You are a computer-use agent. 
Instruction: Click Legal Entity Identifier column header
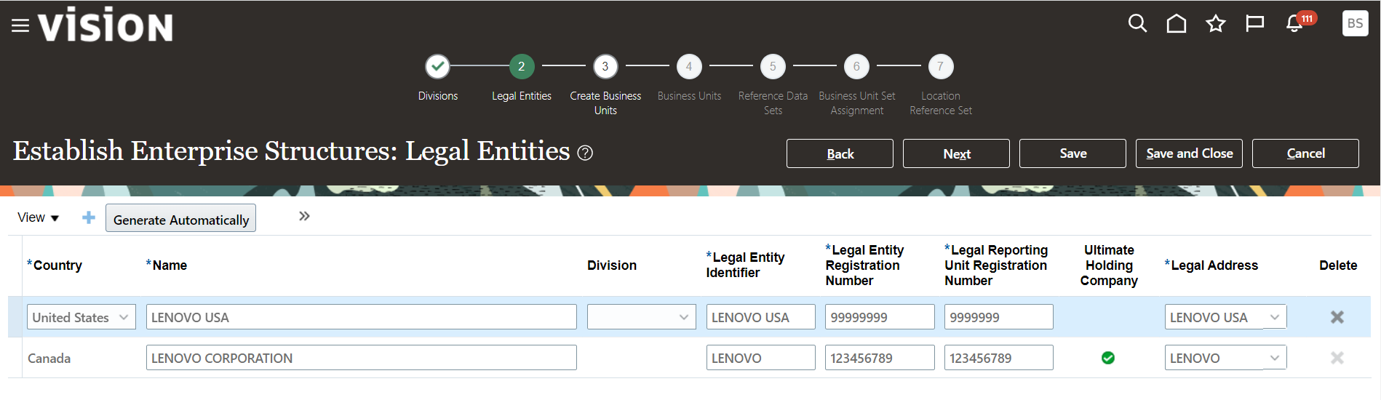[746, 265]
